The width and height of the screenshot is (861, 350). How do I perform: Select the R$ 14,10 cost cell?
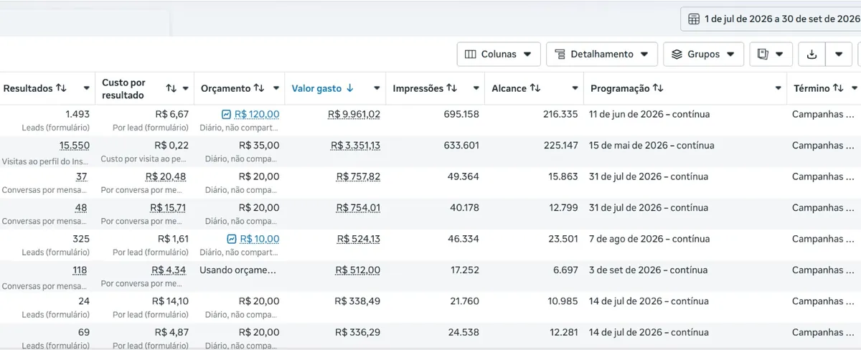(170, 301)
